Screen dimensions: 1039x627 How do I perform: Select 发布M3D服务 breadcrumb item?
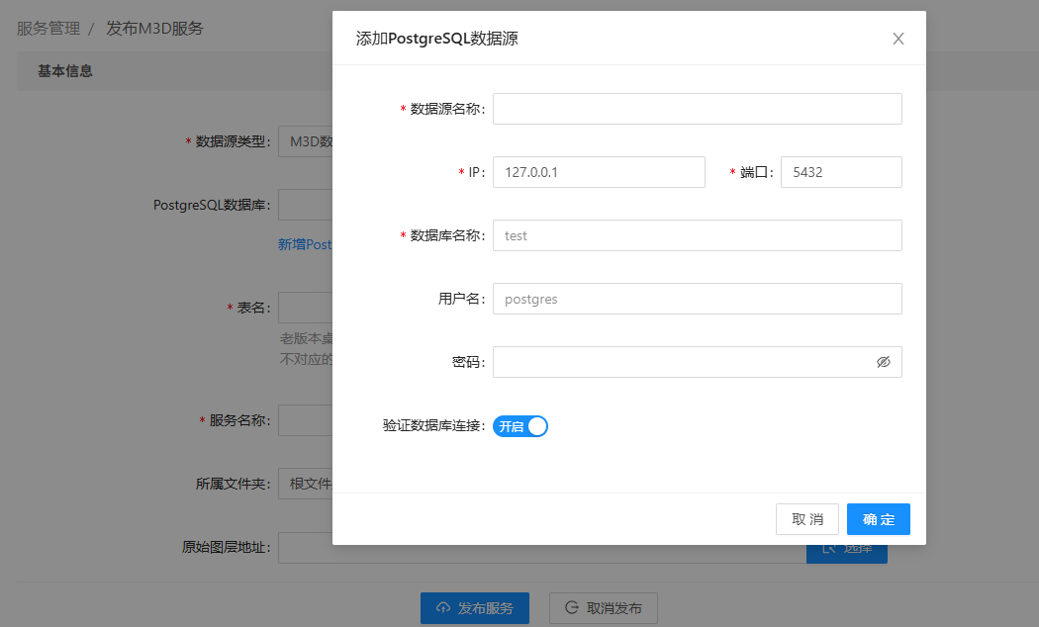click(154, 29)
